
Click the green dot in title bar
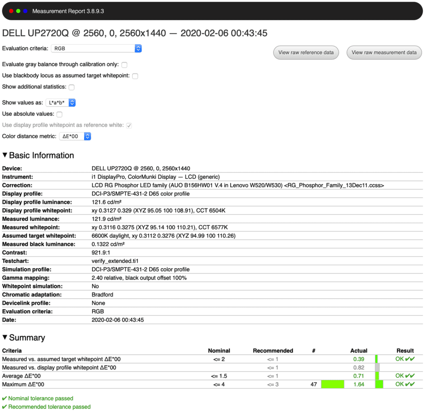point(18,11)
